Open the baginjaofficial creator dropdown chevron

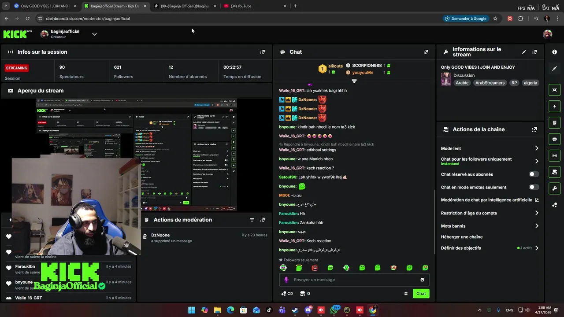click(x=94, y=34)
